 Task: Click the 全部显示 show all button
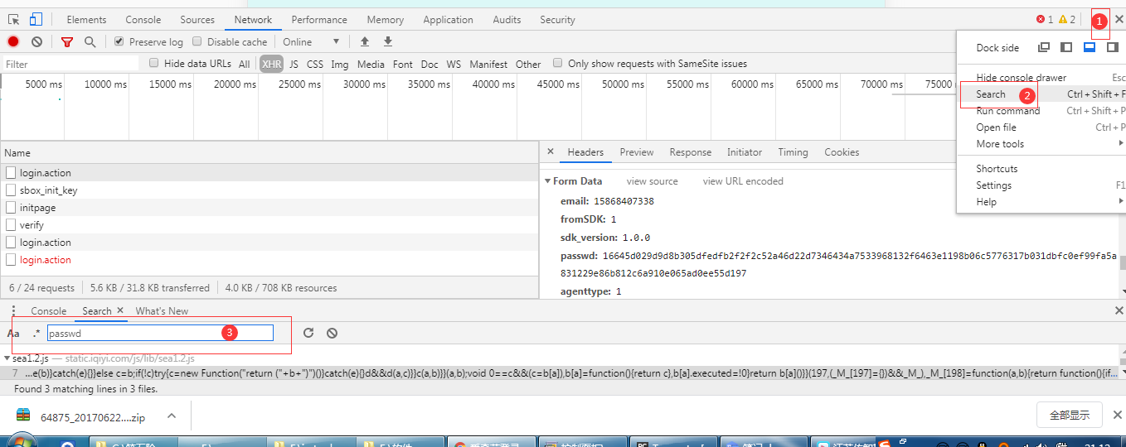[1069, 416]
